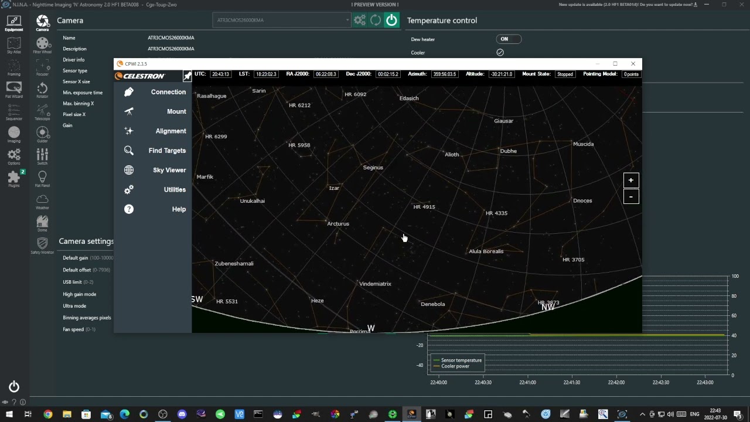The height and width of the screenshot is (422, 750).
Task: Open the Mount menu in CPWI
Action: [154, 111]
